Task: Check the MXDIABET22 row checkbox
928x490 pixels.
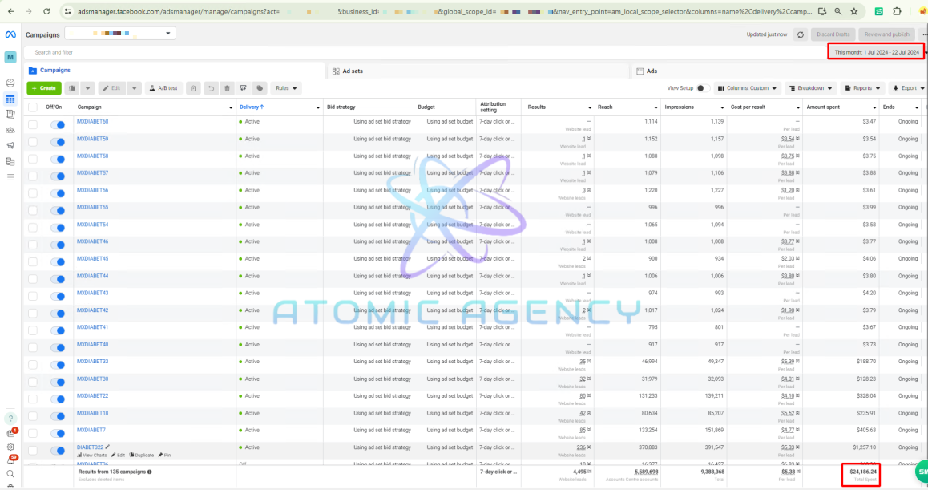Action: pos(33,399)
